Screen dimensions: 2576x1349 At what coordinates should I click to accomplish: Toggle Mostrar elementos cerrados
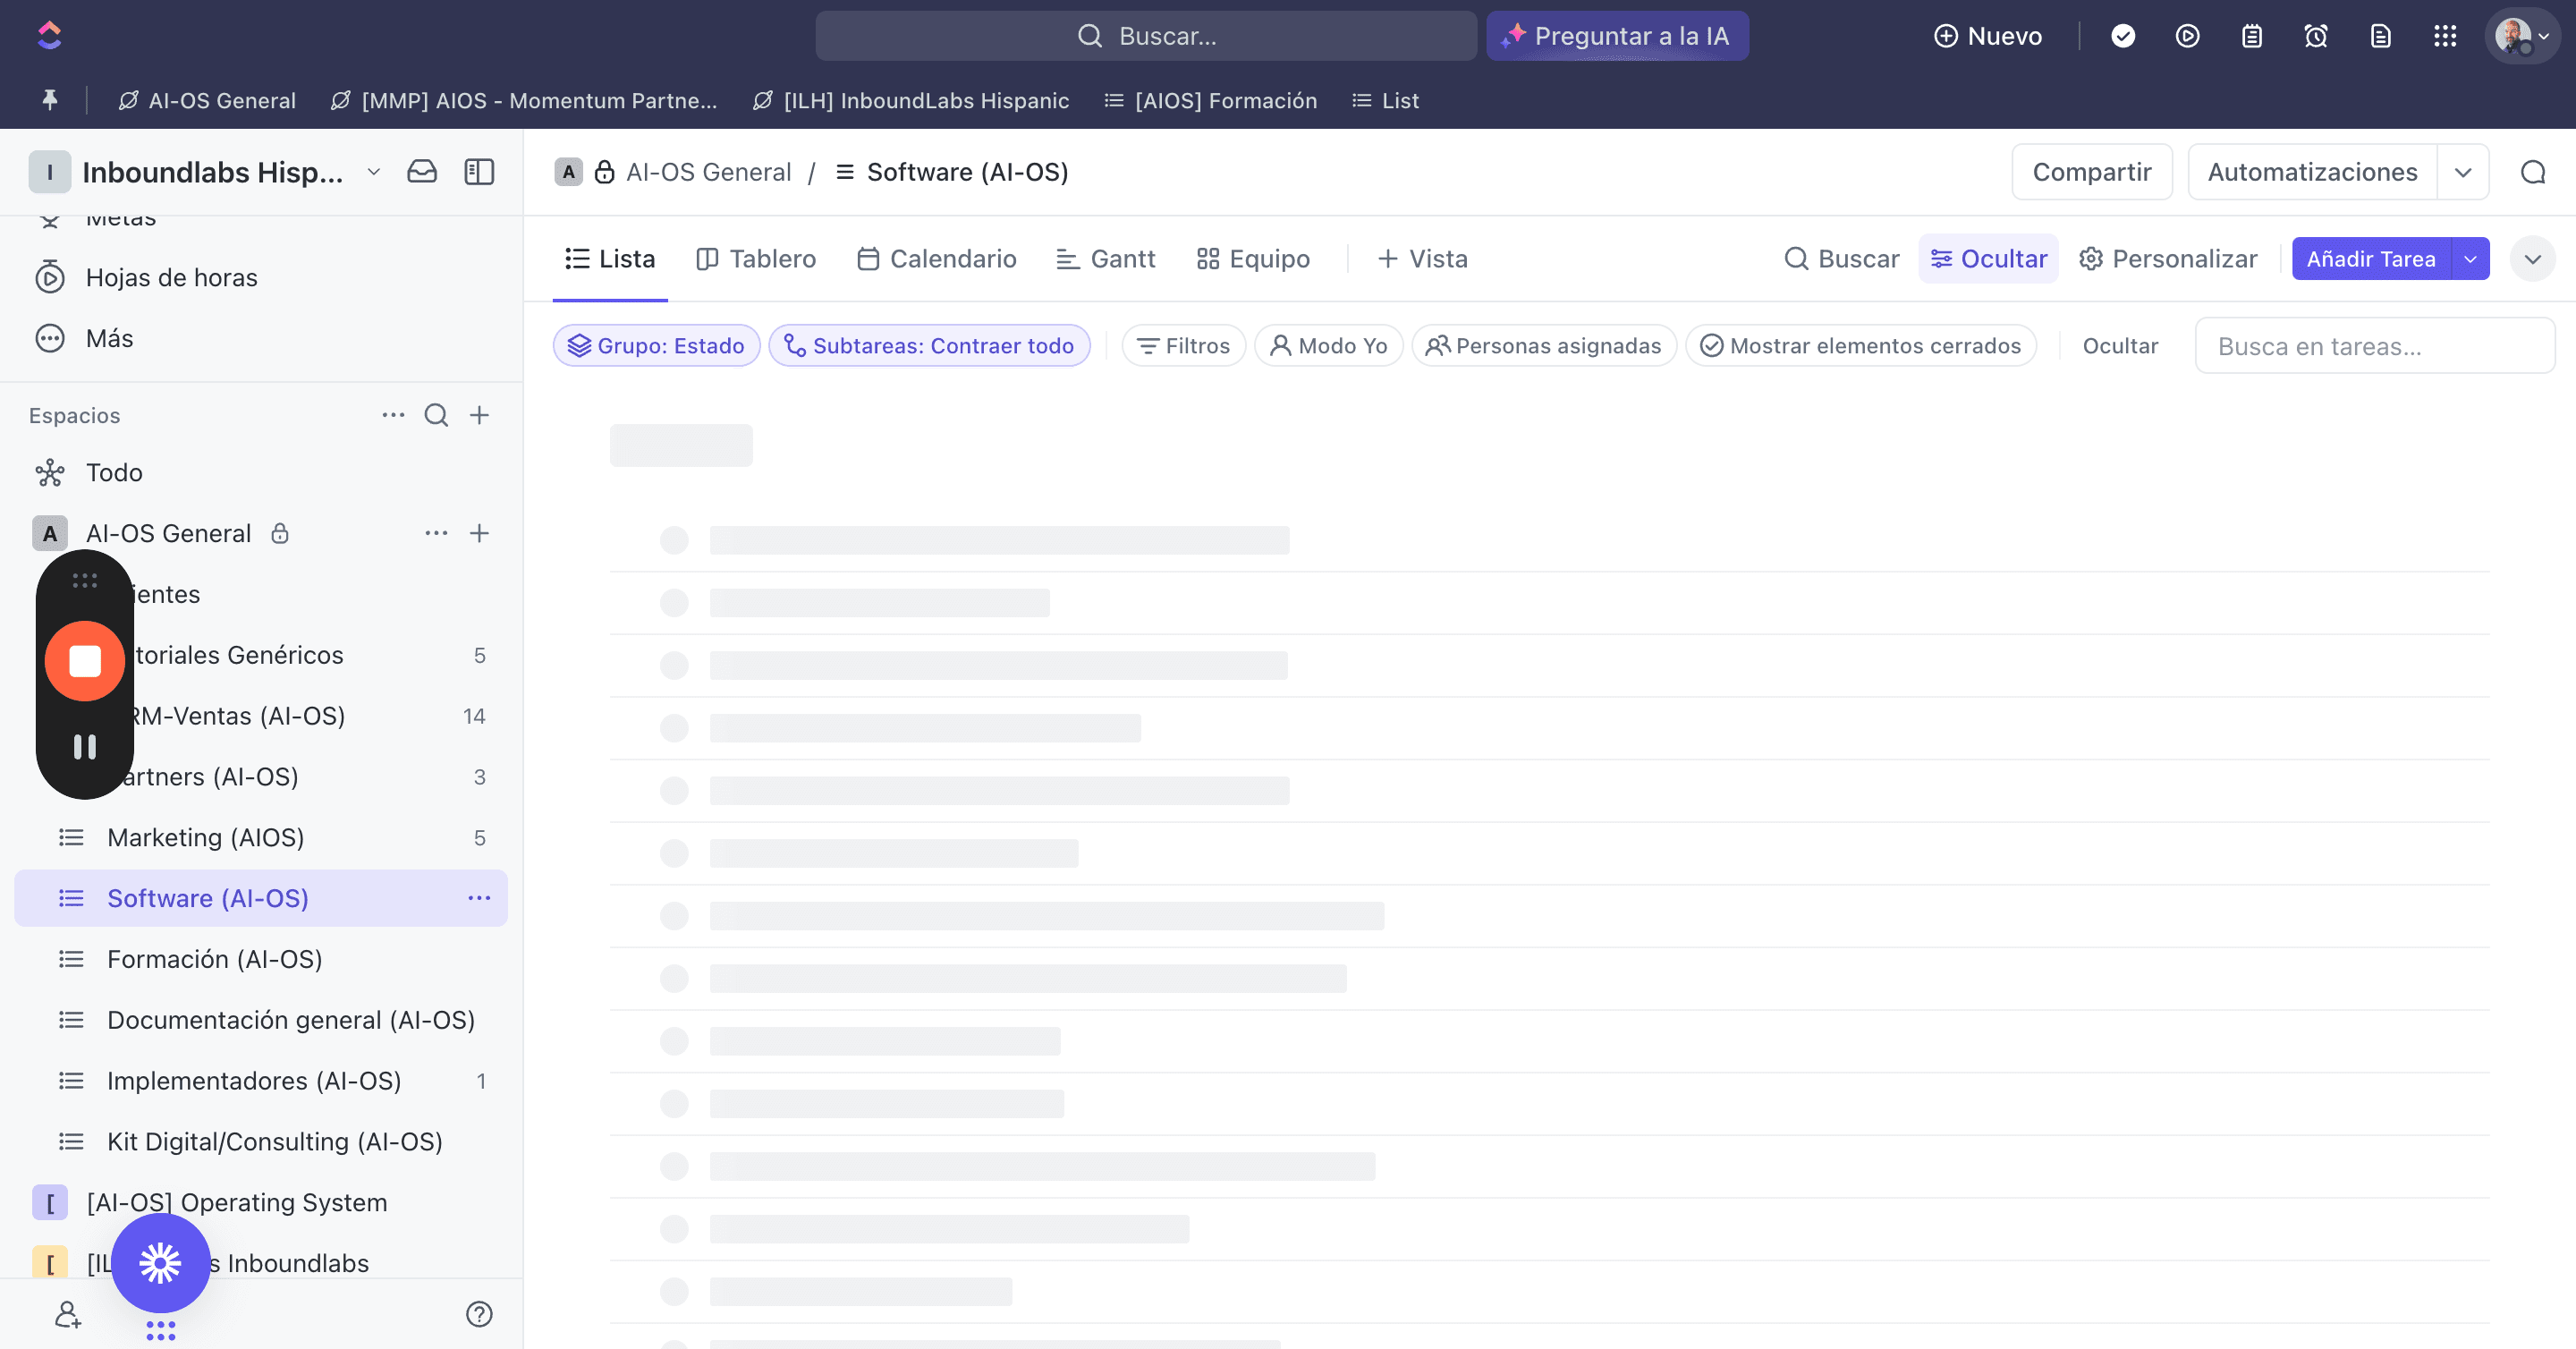pos(1860,346)
